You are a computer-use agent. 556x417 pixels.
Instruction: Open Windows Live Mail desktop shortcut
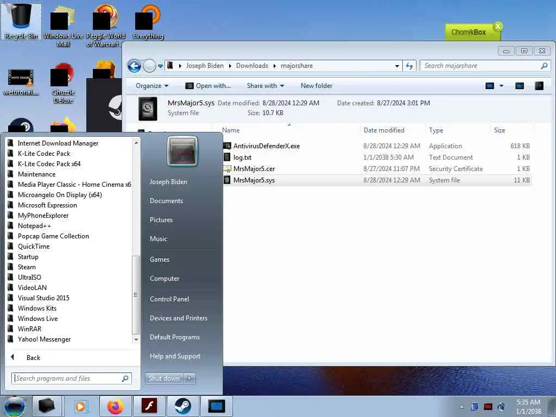pyautogui.click(x=63, y=26)
